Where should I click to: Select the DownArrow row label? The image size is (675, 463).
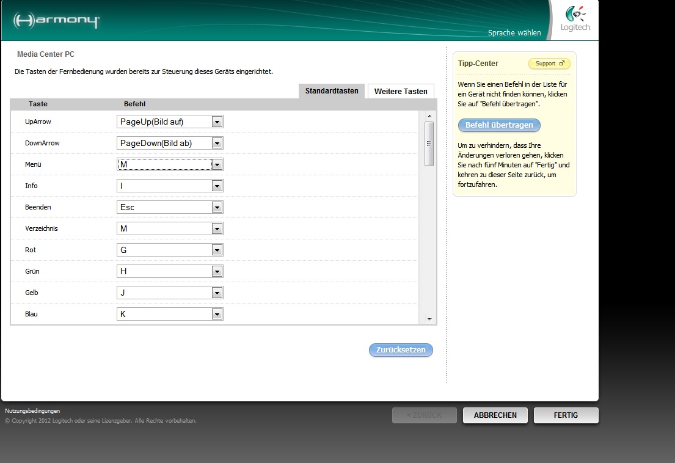(42, 144)
